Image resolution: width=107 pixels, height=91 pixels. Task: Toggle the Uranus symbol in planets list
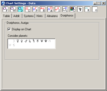38,41
